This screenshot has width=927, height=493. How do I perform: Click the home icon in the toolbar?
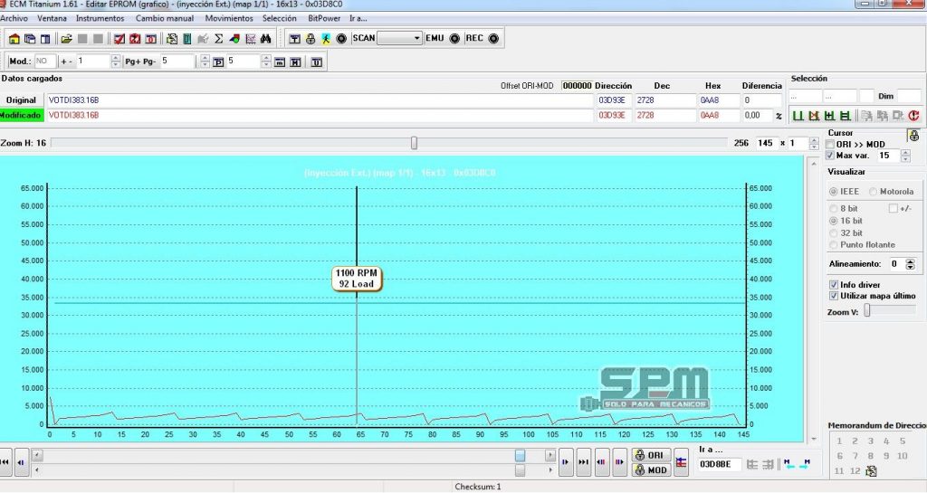coord(14,38)
